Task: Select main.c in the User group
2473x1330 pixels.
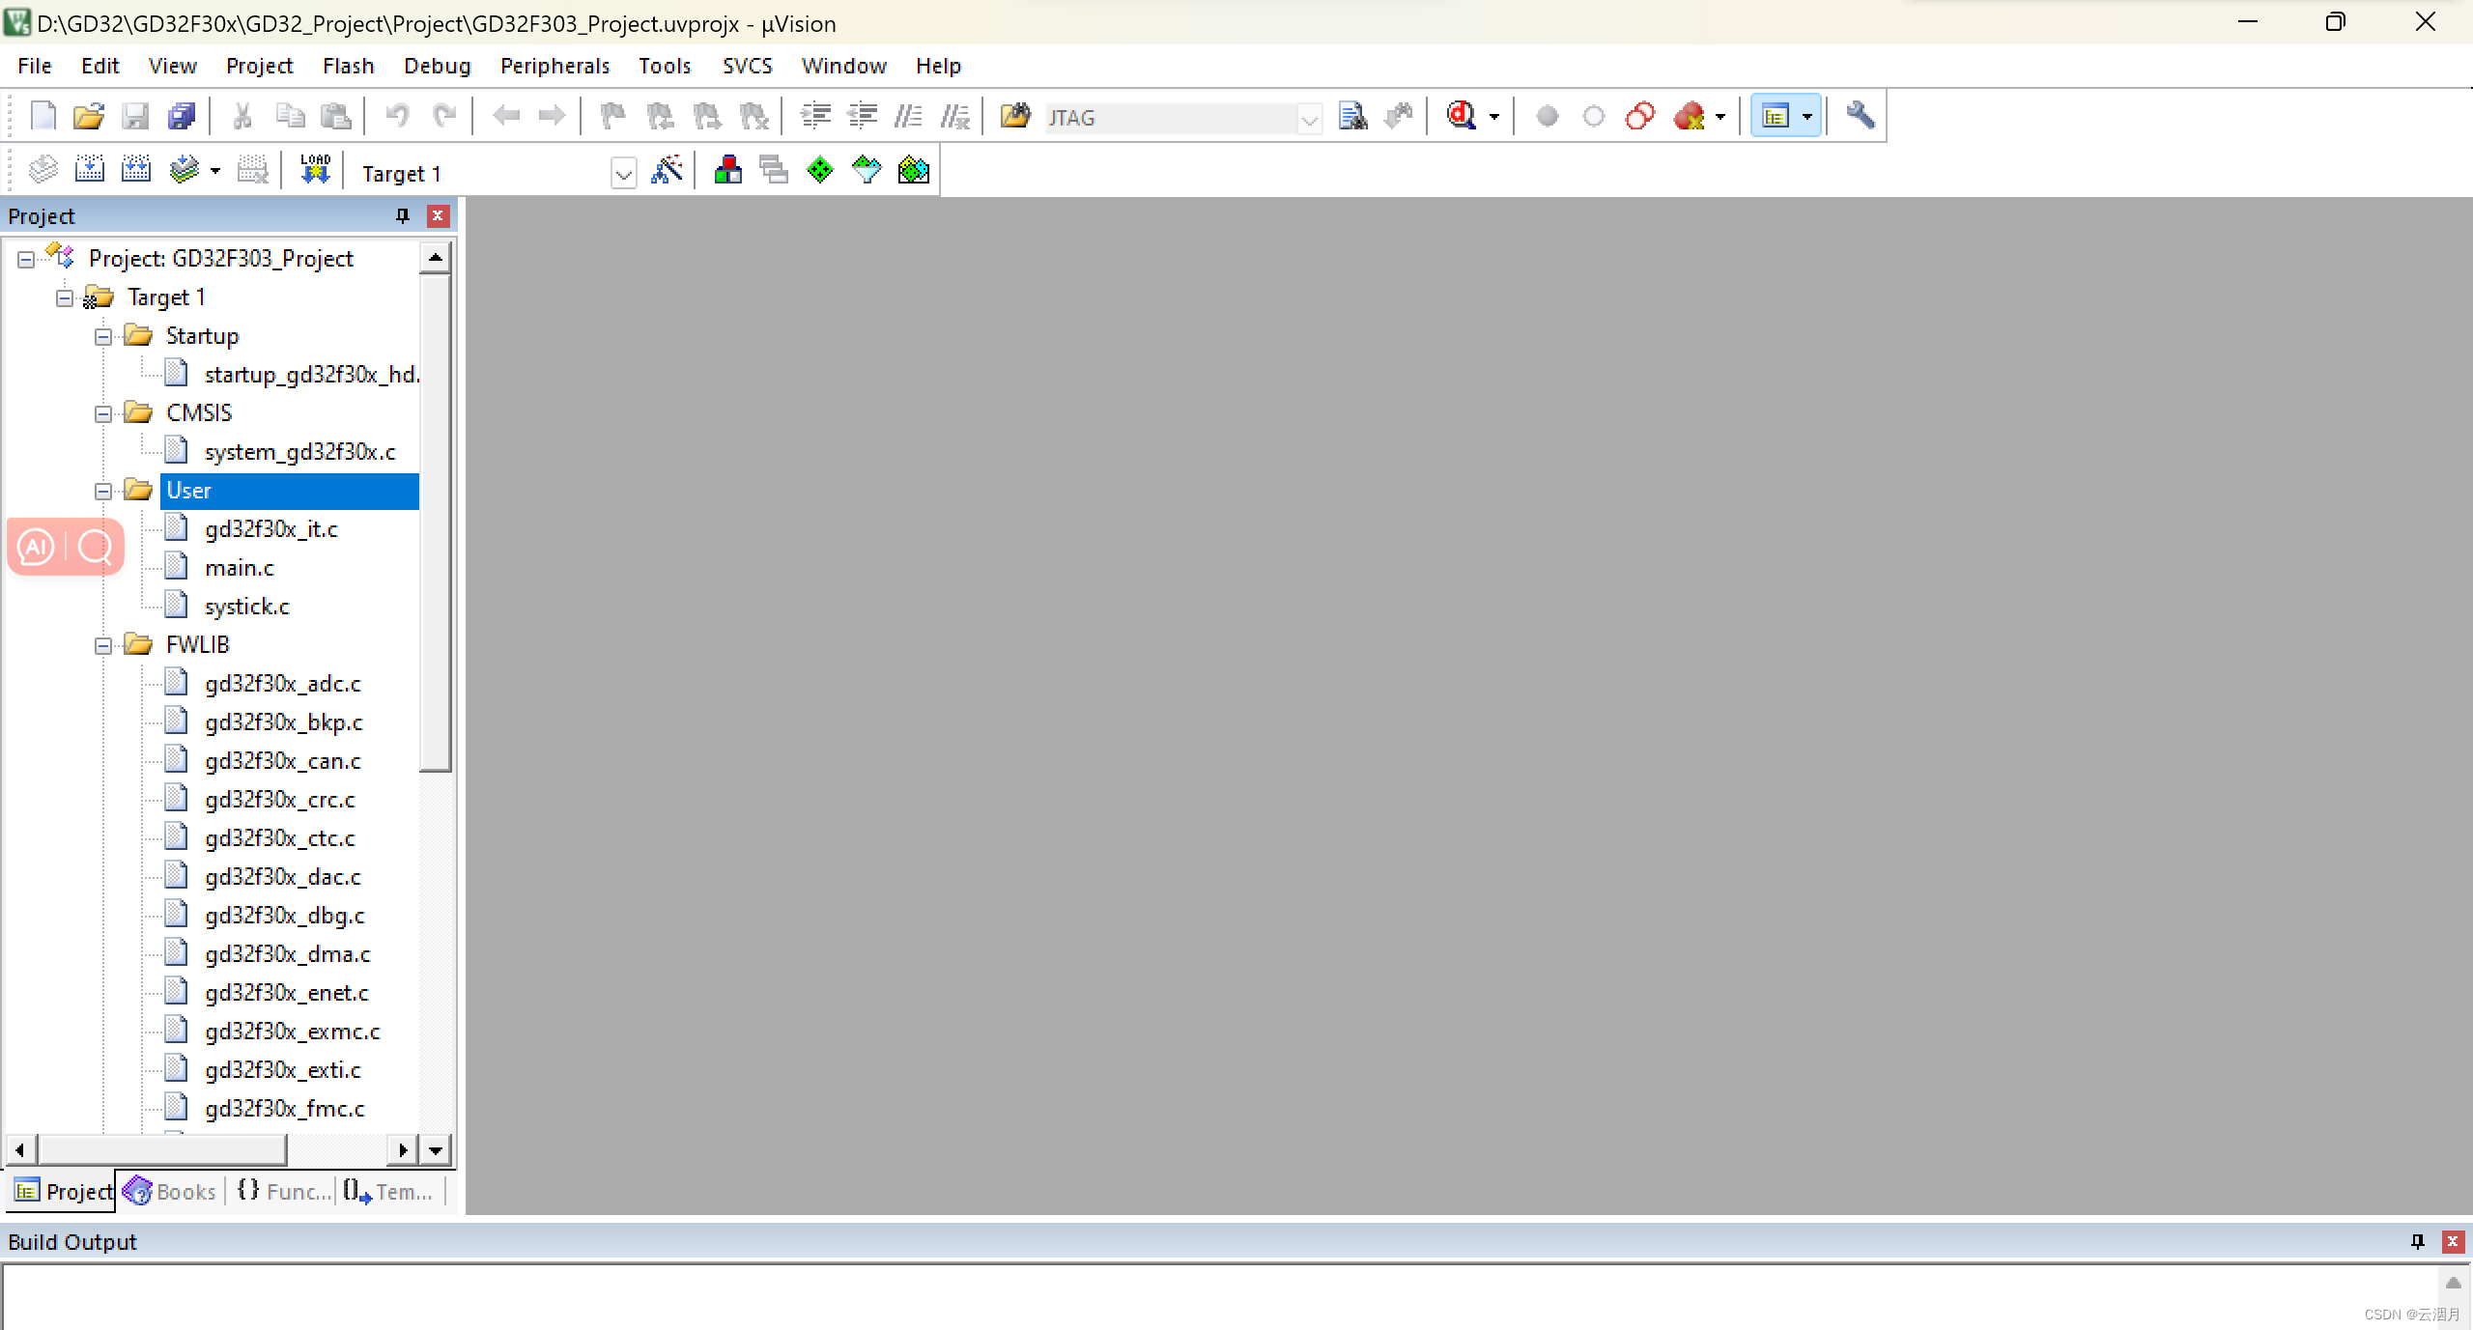Action: pos(239,568)
